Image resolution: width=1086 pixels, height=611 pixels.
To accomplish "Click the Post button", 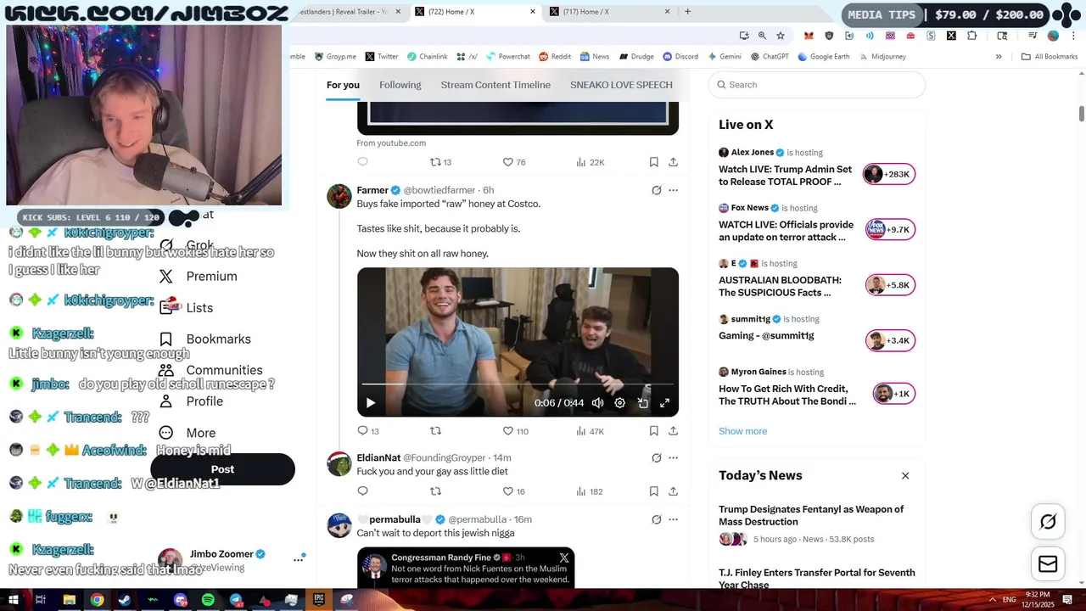I will click(x=222, y=469).
